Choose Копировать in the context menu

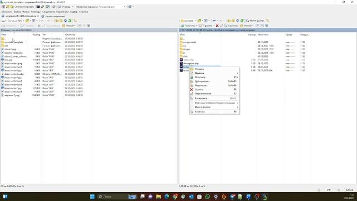click(x=214, y=98)
